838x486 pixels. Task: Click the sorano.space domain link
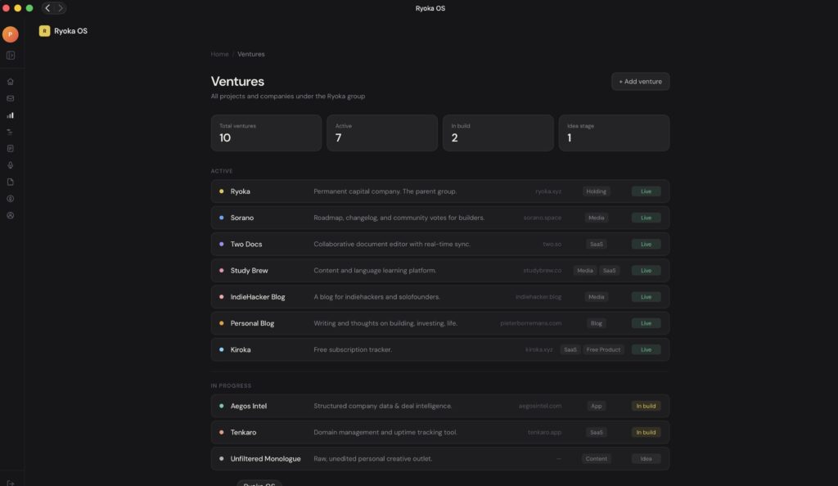click(543, 218)
